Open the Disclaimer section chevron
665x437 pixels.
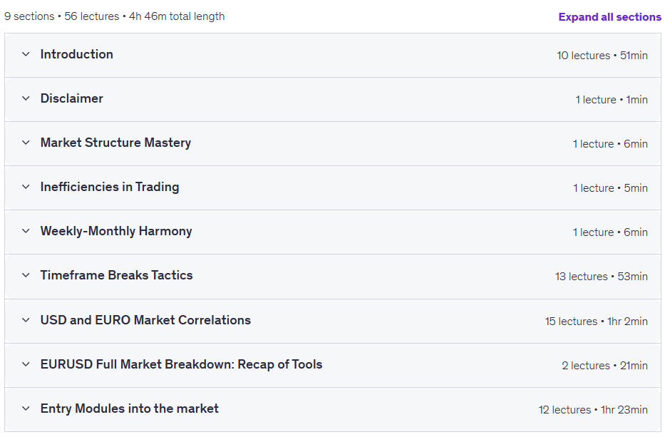click(26, 98)
